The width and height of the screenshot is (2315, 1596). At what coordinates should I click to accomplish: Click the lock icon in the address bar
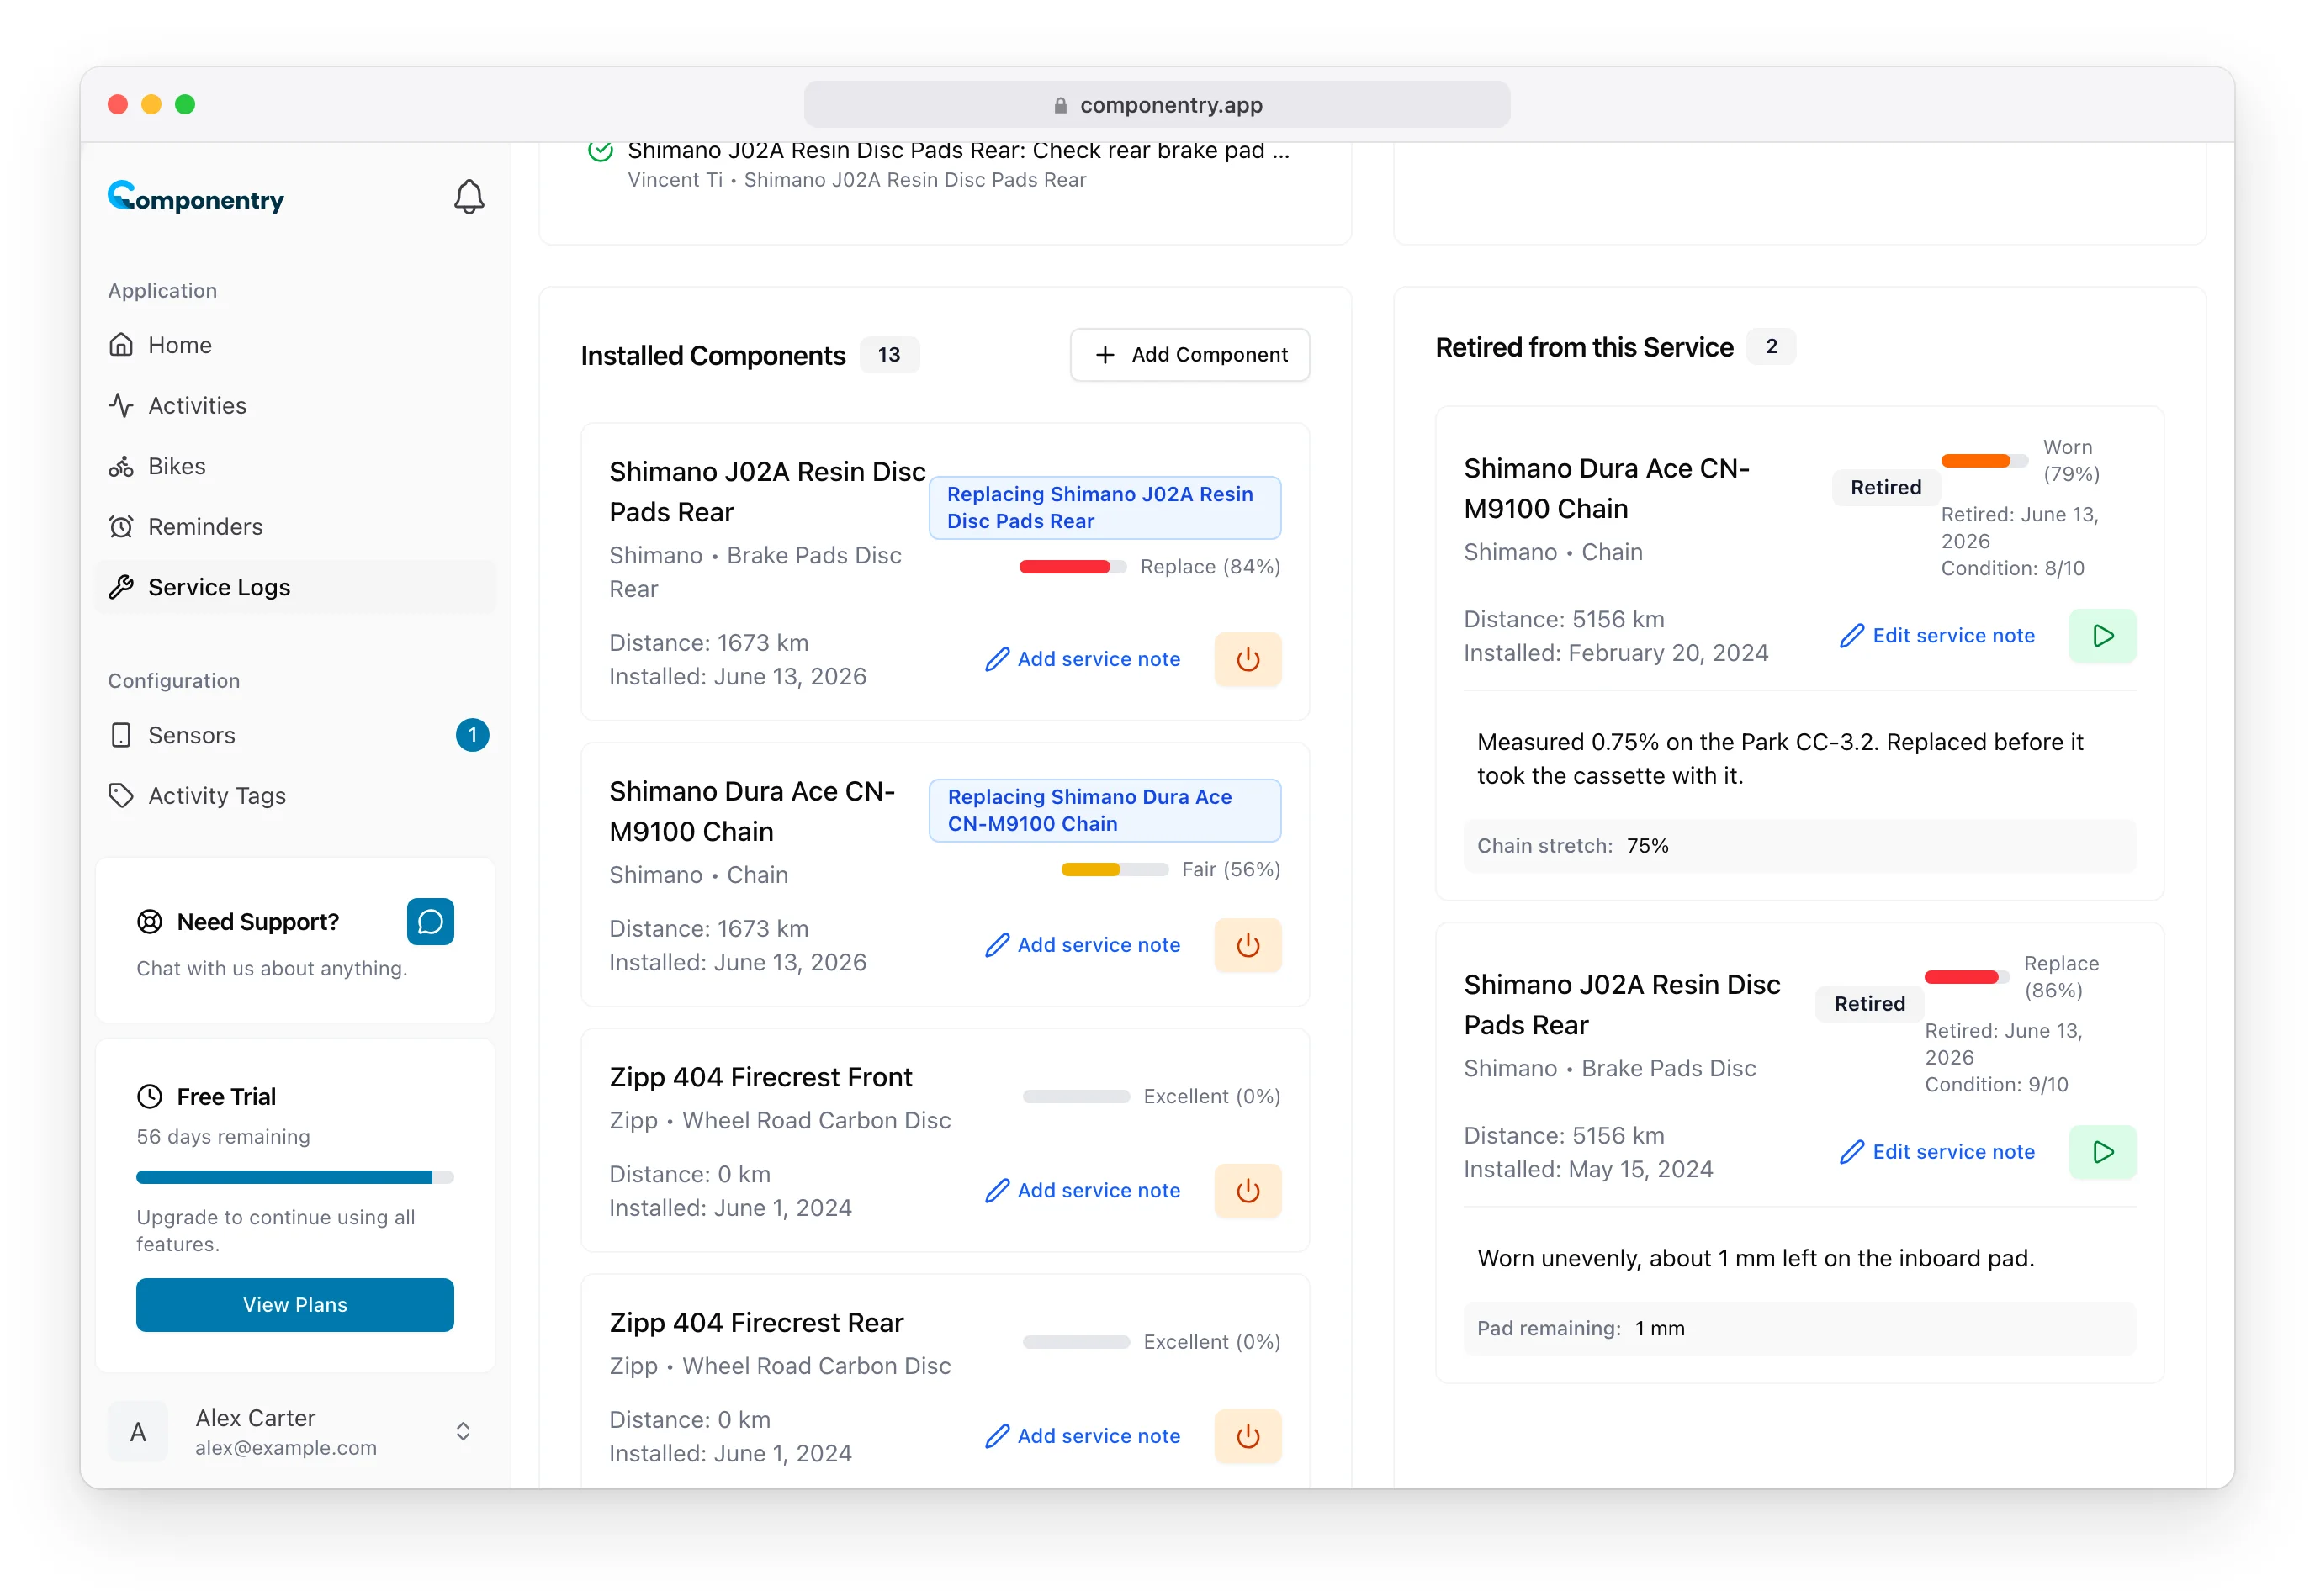click(x=1059, y=105)
